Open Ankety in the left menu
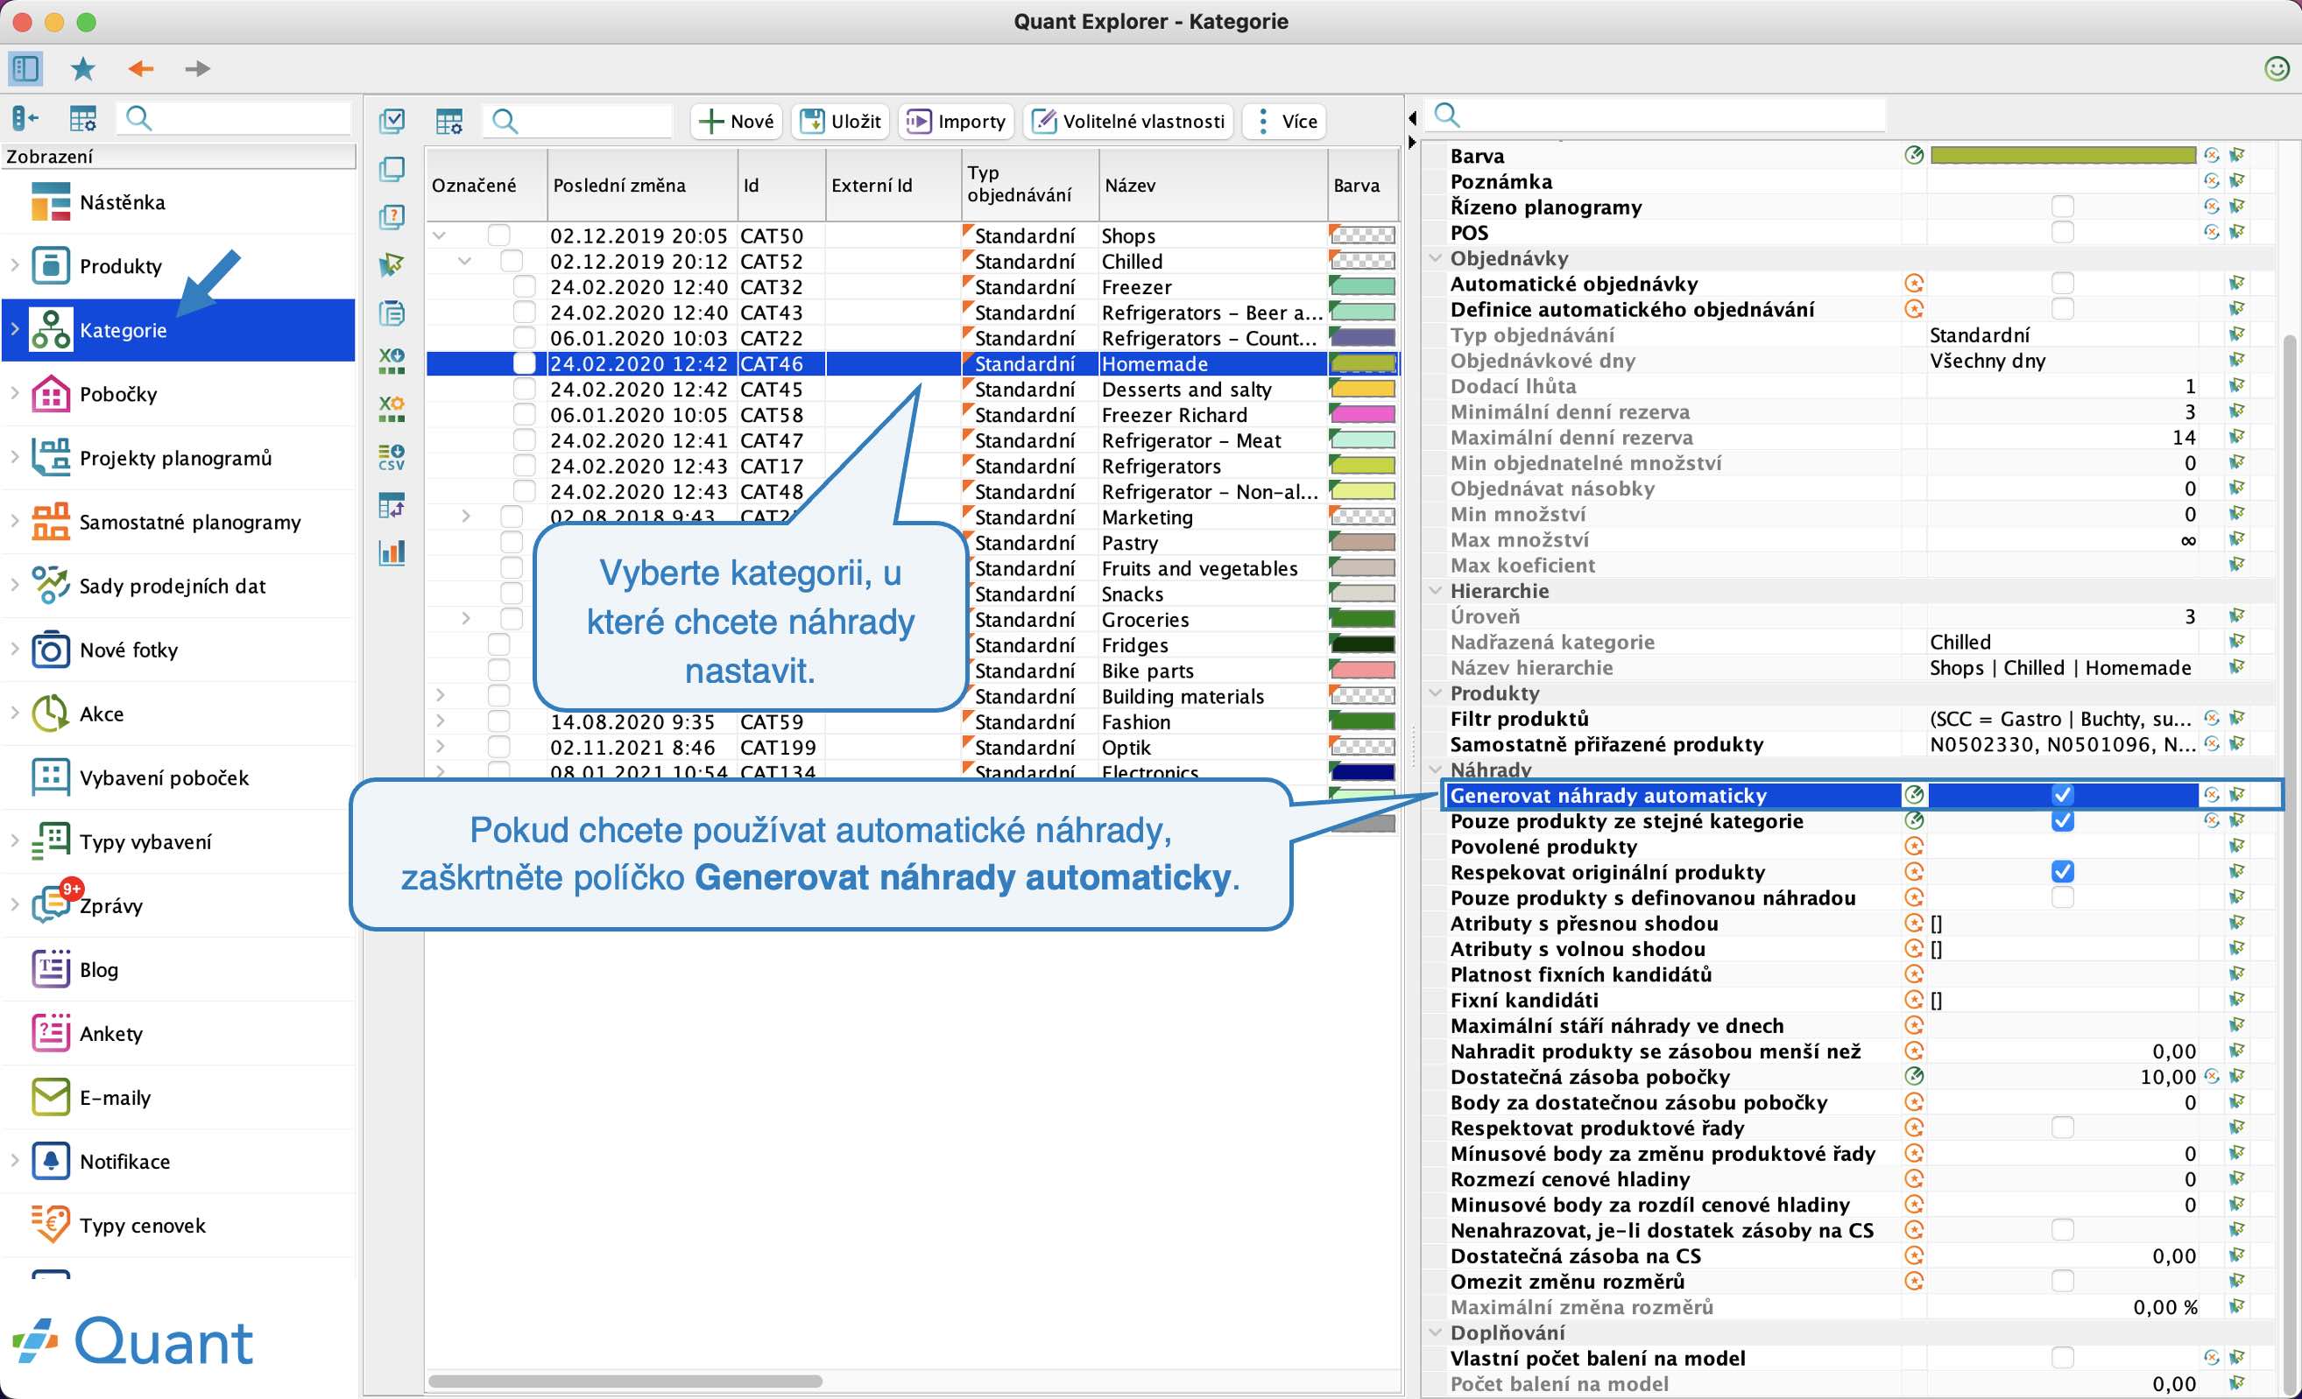This screenshot has height=1399, width=2302. 179,1034
